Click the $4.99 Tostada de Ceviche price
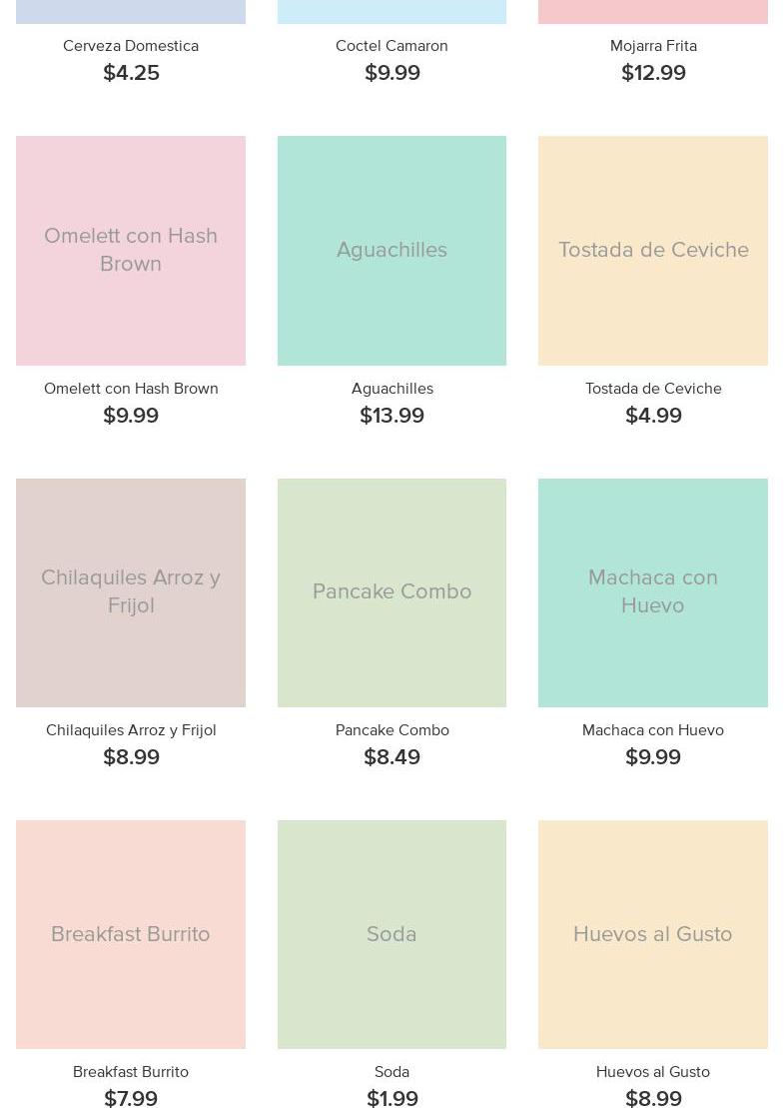The width and height of the screenshot is (784, 1108). (653, 416)
